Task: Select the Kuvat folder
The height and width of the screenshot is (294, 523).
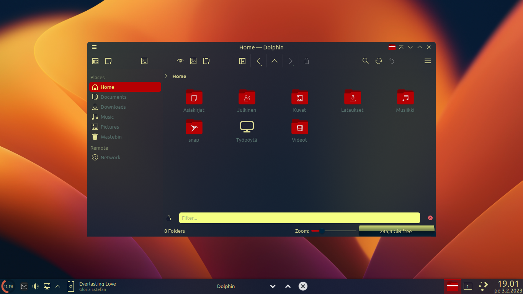Action: tap(299, 101)
